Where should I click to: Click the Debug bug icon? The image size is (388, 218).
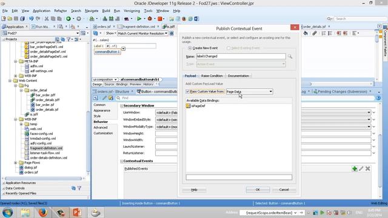(150, 19)
